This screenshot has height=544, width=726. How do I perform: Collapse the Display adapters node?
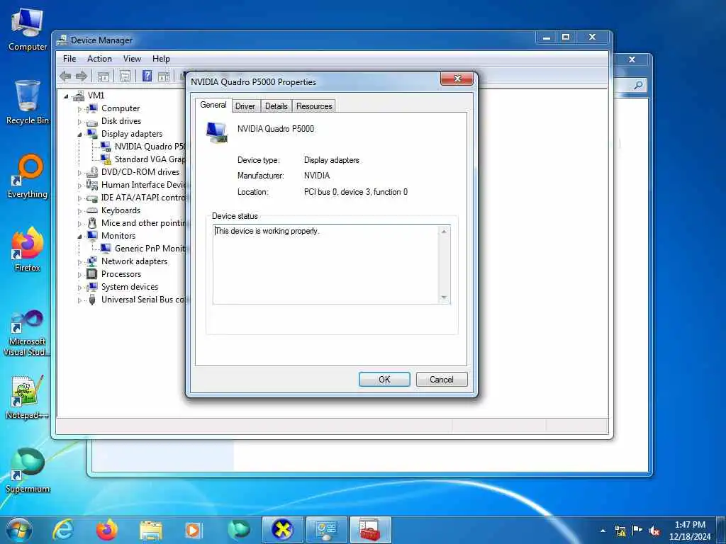click(x=79, y=135)
